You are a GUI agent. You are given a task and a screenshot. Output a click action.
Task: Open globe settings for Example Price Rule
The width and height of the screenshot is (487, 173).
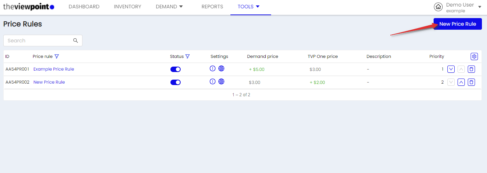[x=221, y=68]
